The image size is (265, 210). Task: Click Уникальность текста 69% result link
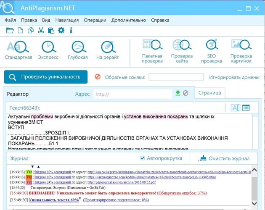54,200
